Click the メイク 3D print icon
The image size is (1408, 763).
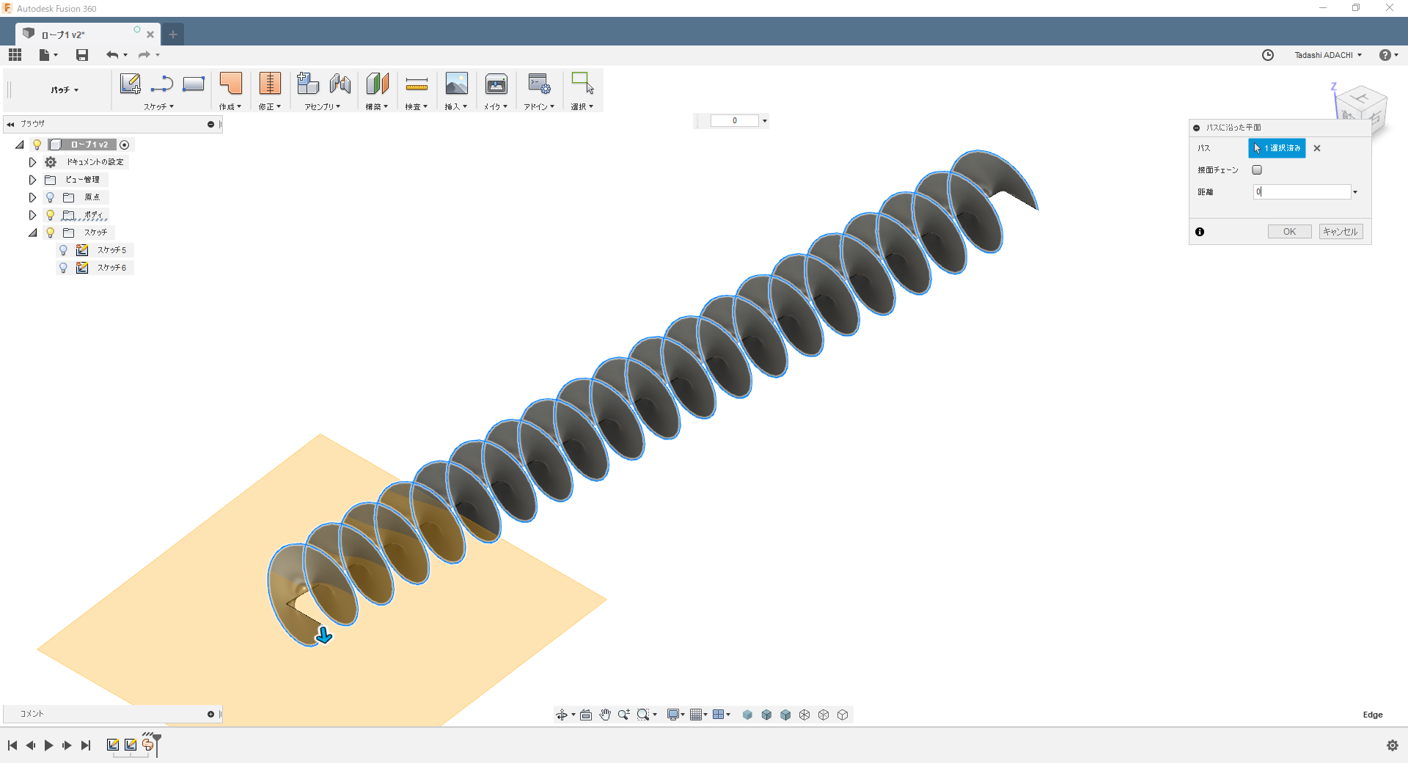tap(496, 84)
